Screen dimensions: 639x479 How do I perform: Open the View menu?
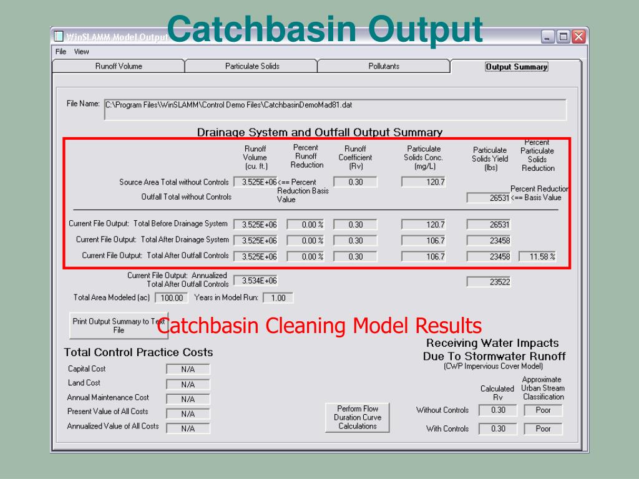(82, 52)
